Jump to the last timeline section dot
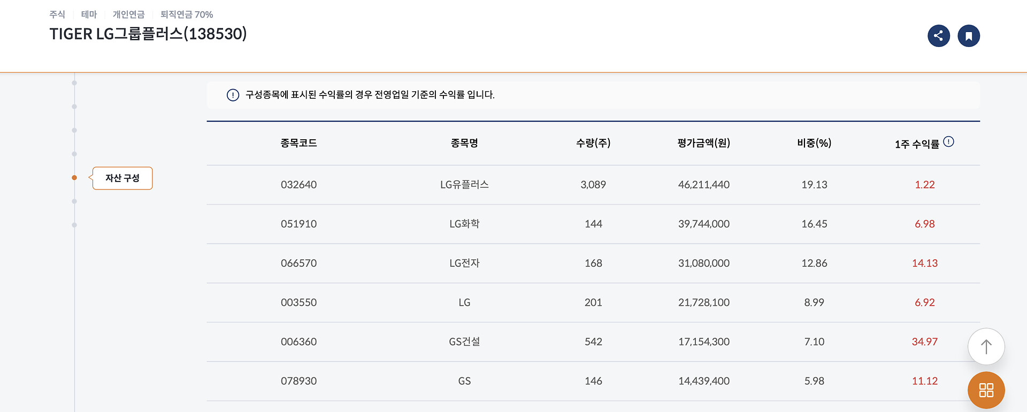 (74, 225)
